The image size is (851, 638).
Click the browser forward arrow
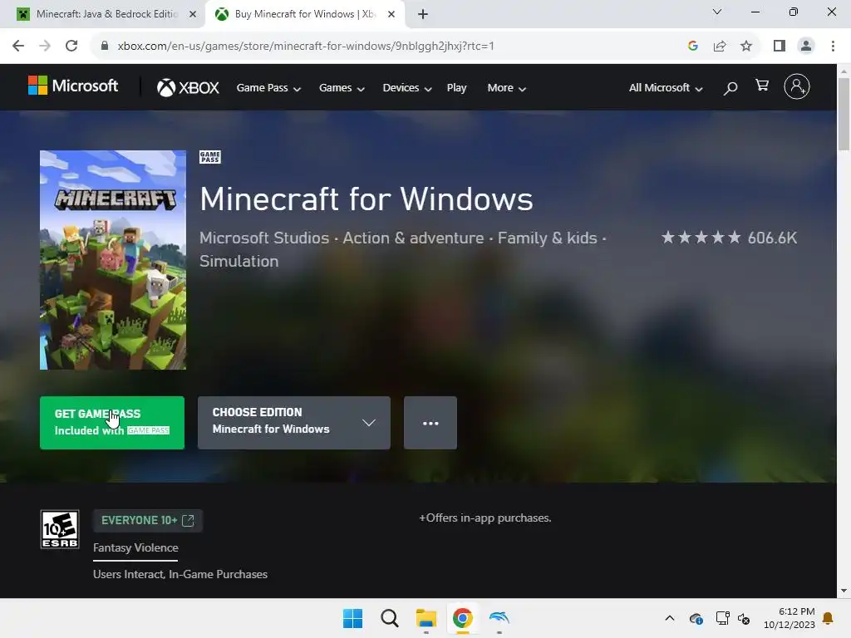[45, 46]
